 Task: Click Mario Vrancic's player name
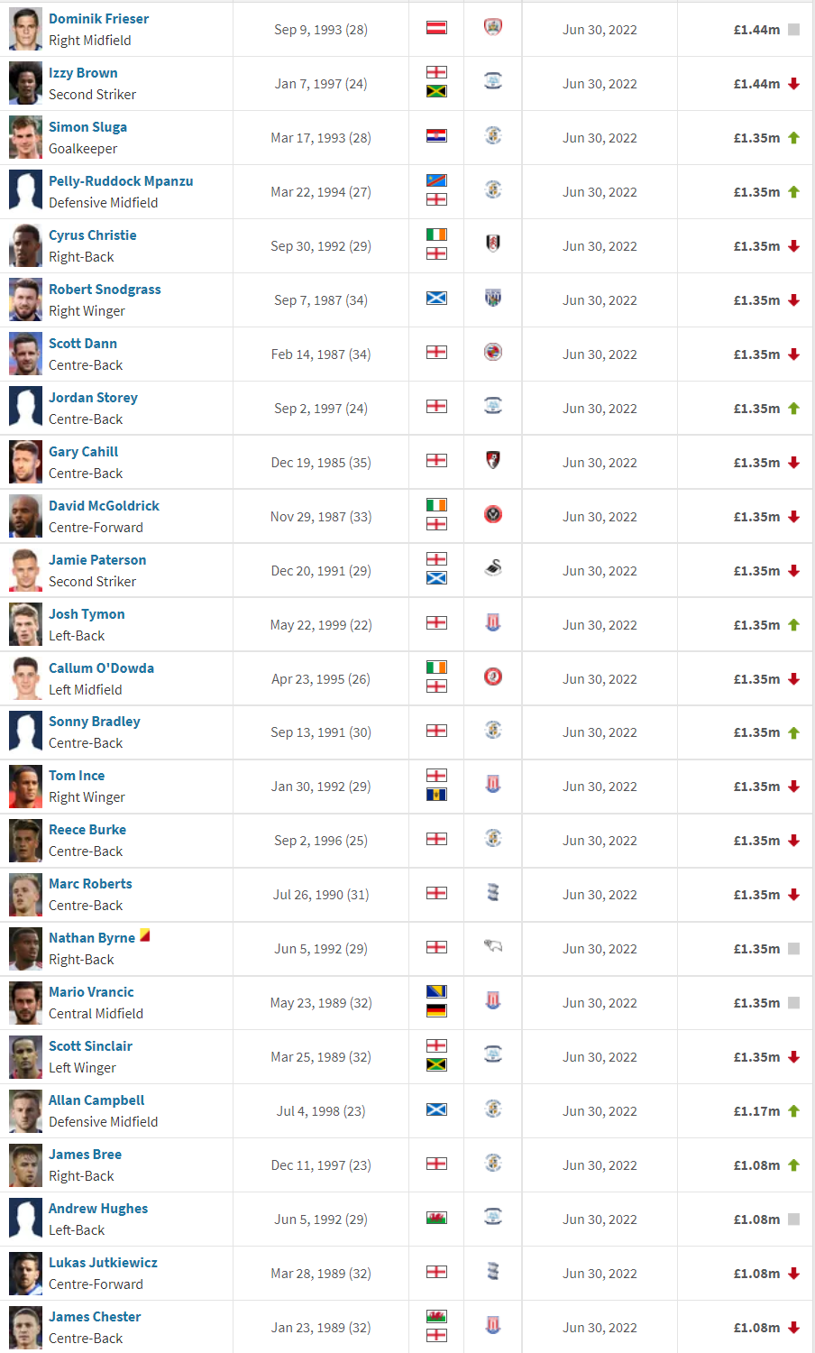click(91, 992)
